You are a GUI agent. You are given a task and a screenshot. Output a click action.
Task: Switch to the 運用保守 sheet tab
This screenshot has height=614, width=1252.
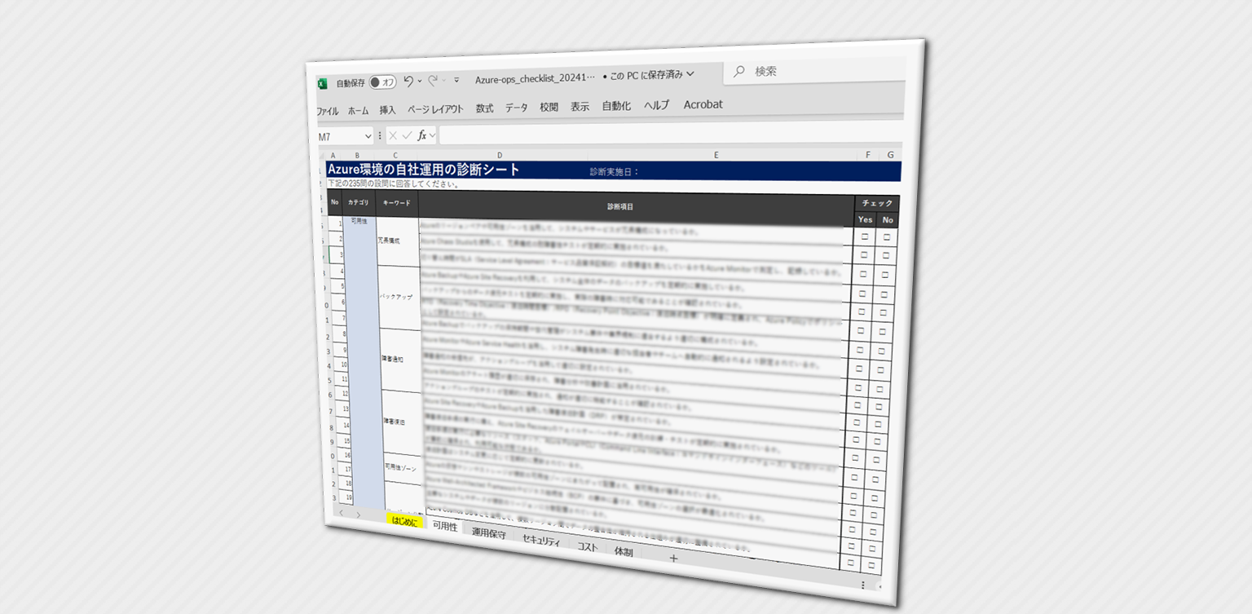[x=489, y=534]
